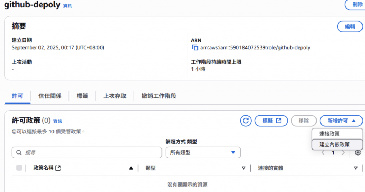Switch to the 撤銷工作階段 tab
The height and width of the screenshot is (192, 365).
[x=159, y=96]
